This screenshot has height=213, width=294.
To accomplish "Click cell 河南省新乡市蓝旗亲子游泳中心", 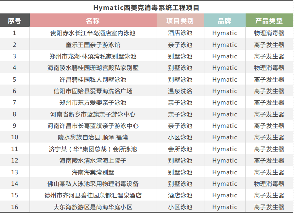I will click(93, 114).
